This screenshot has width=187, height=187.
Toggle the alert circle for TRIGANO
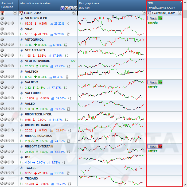2,178
